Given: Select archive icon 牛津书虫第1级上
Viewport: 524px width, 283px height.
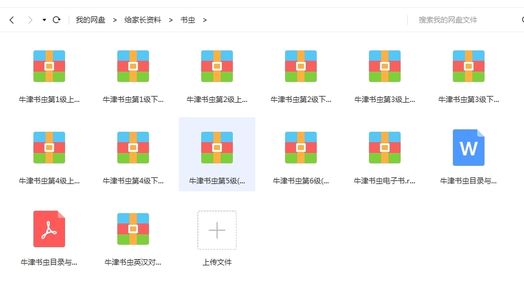Looking at the screenshot, I should click(49, 66).
